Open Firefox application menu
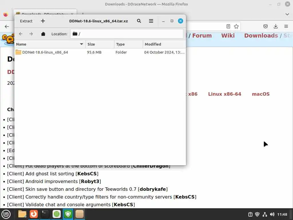 pyautogui.click(x=286, y=26)
